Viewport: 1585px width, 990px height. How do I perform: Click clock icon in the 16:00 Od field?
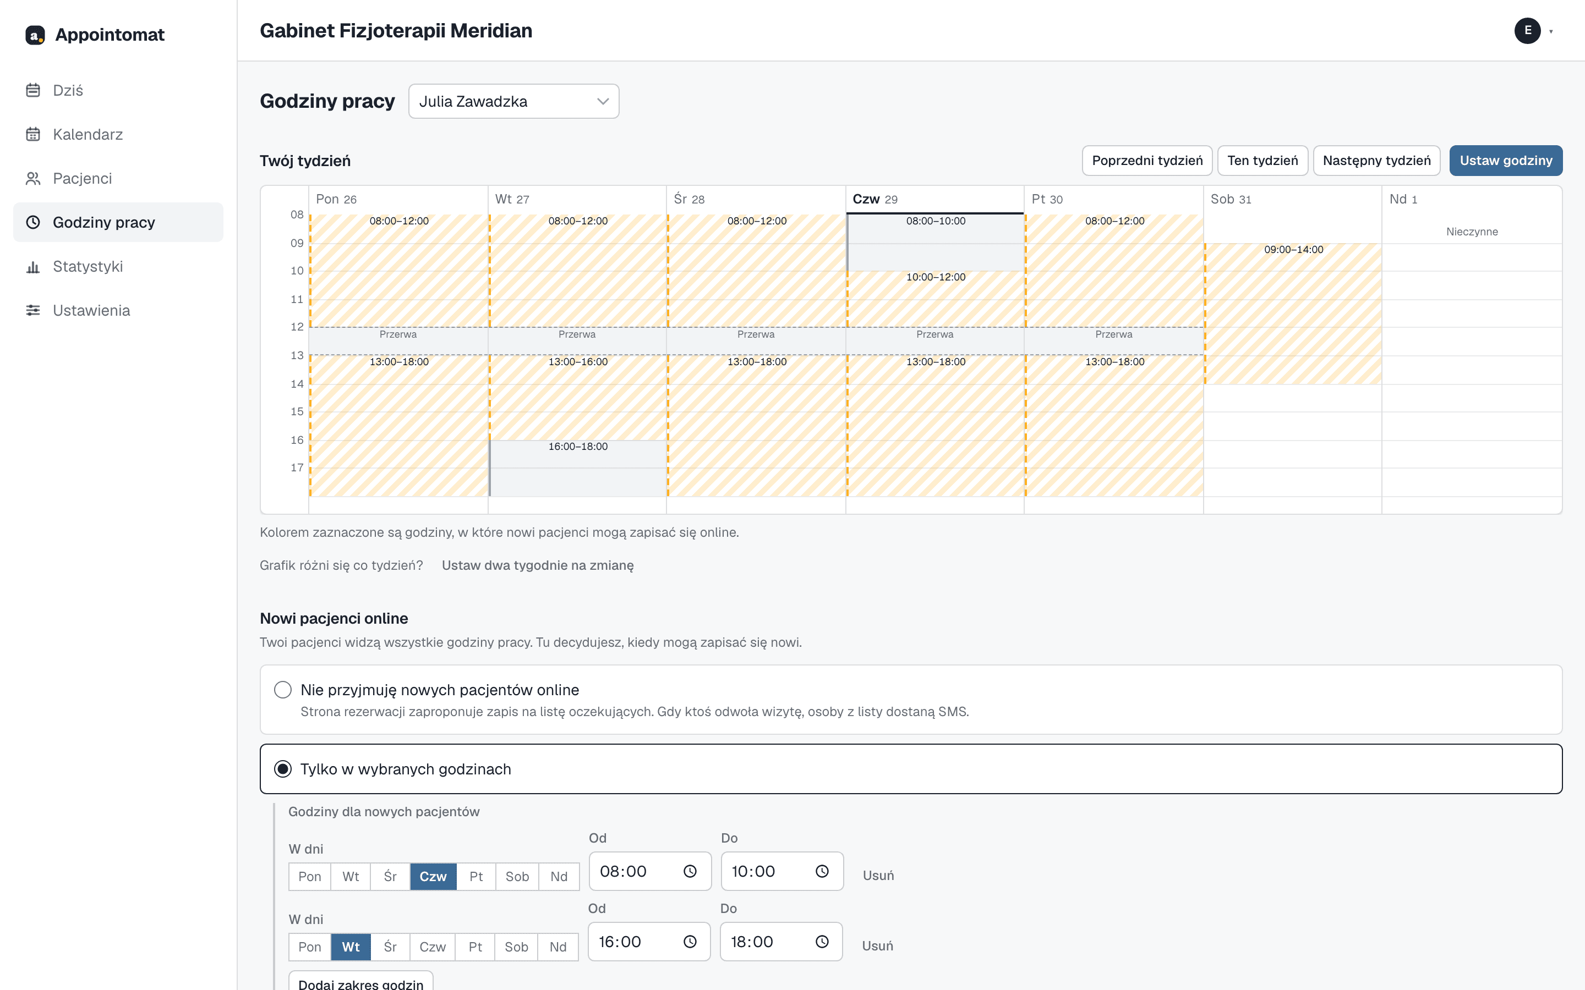point(690,942)
